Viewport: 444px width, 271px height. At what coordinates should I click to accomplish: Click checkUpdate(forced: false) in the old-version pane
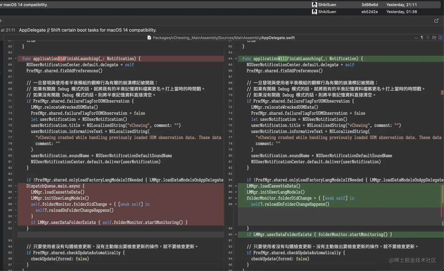[x=60, y=259]
